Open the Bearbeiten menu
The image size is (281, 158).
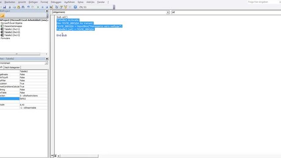click(x=10, y=2)
